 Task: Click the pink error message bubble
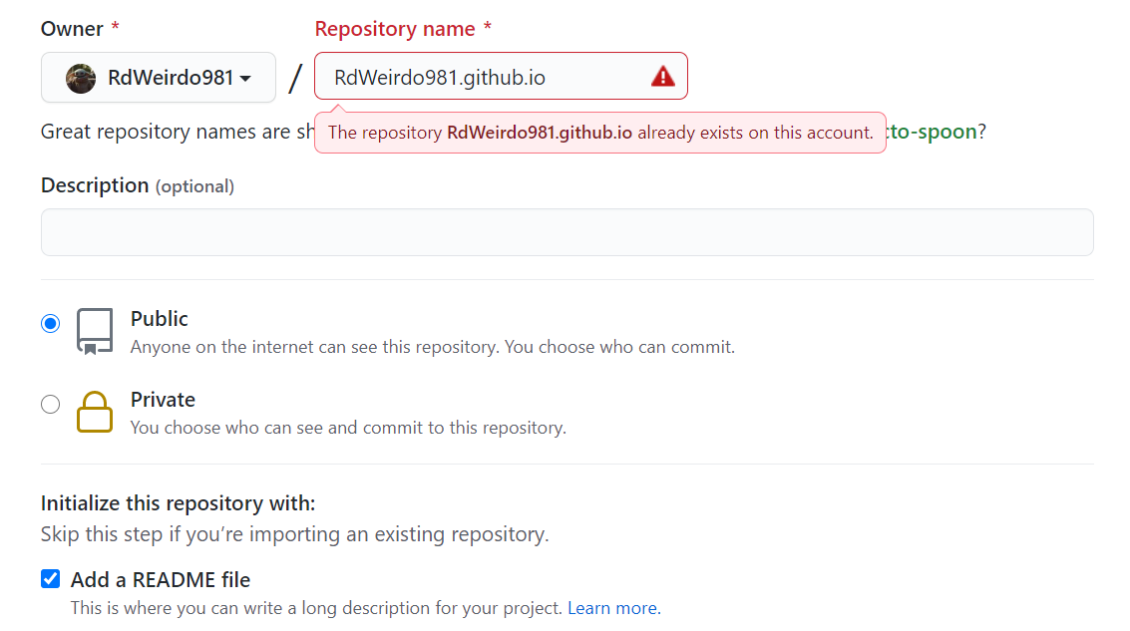click(x=598, y=131)
